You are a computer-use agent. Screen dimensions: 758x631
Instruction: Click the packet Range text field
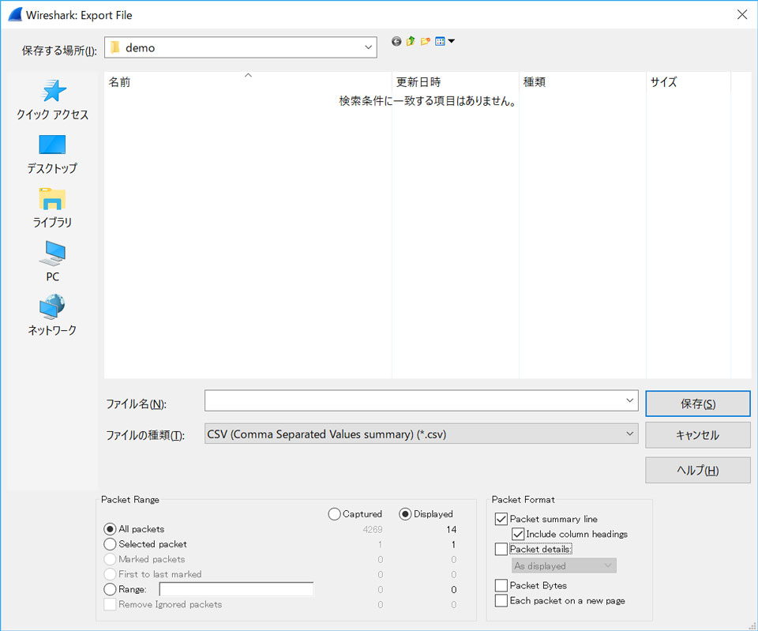click(236, 589)
